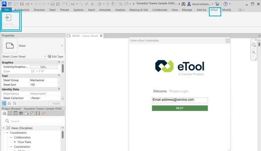Screen dimensions: 261x151
Task: Click Visibility/Graphics Edit... button
Action: coord(44,67)
